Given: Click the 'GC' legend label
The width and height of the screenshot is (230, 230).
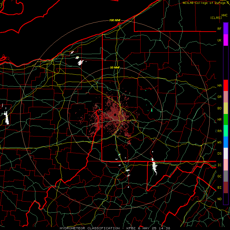Looking at the screenshot, I should pos(219,176).
